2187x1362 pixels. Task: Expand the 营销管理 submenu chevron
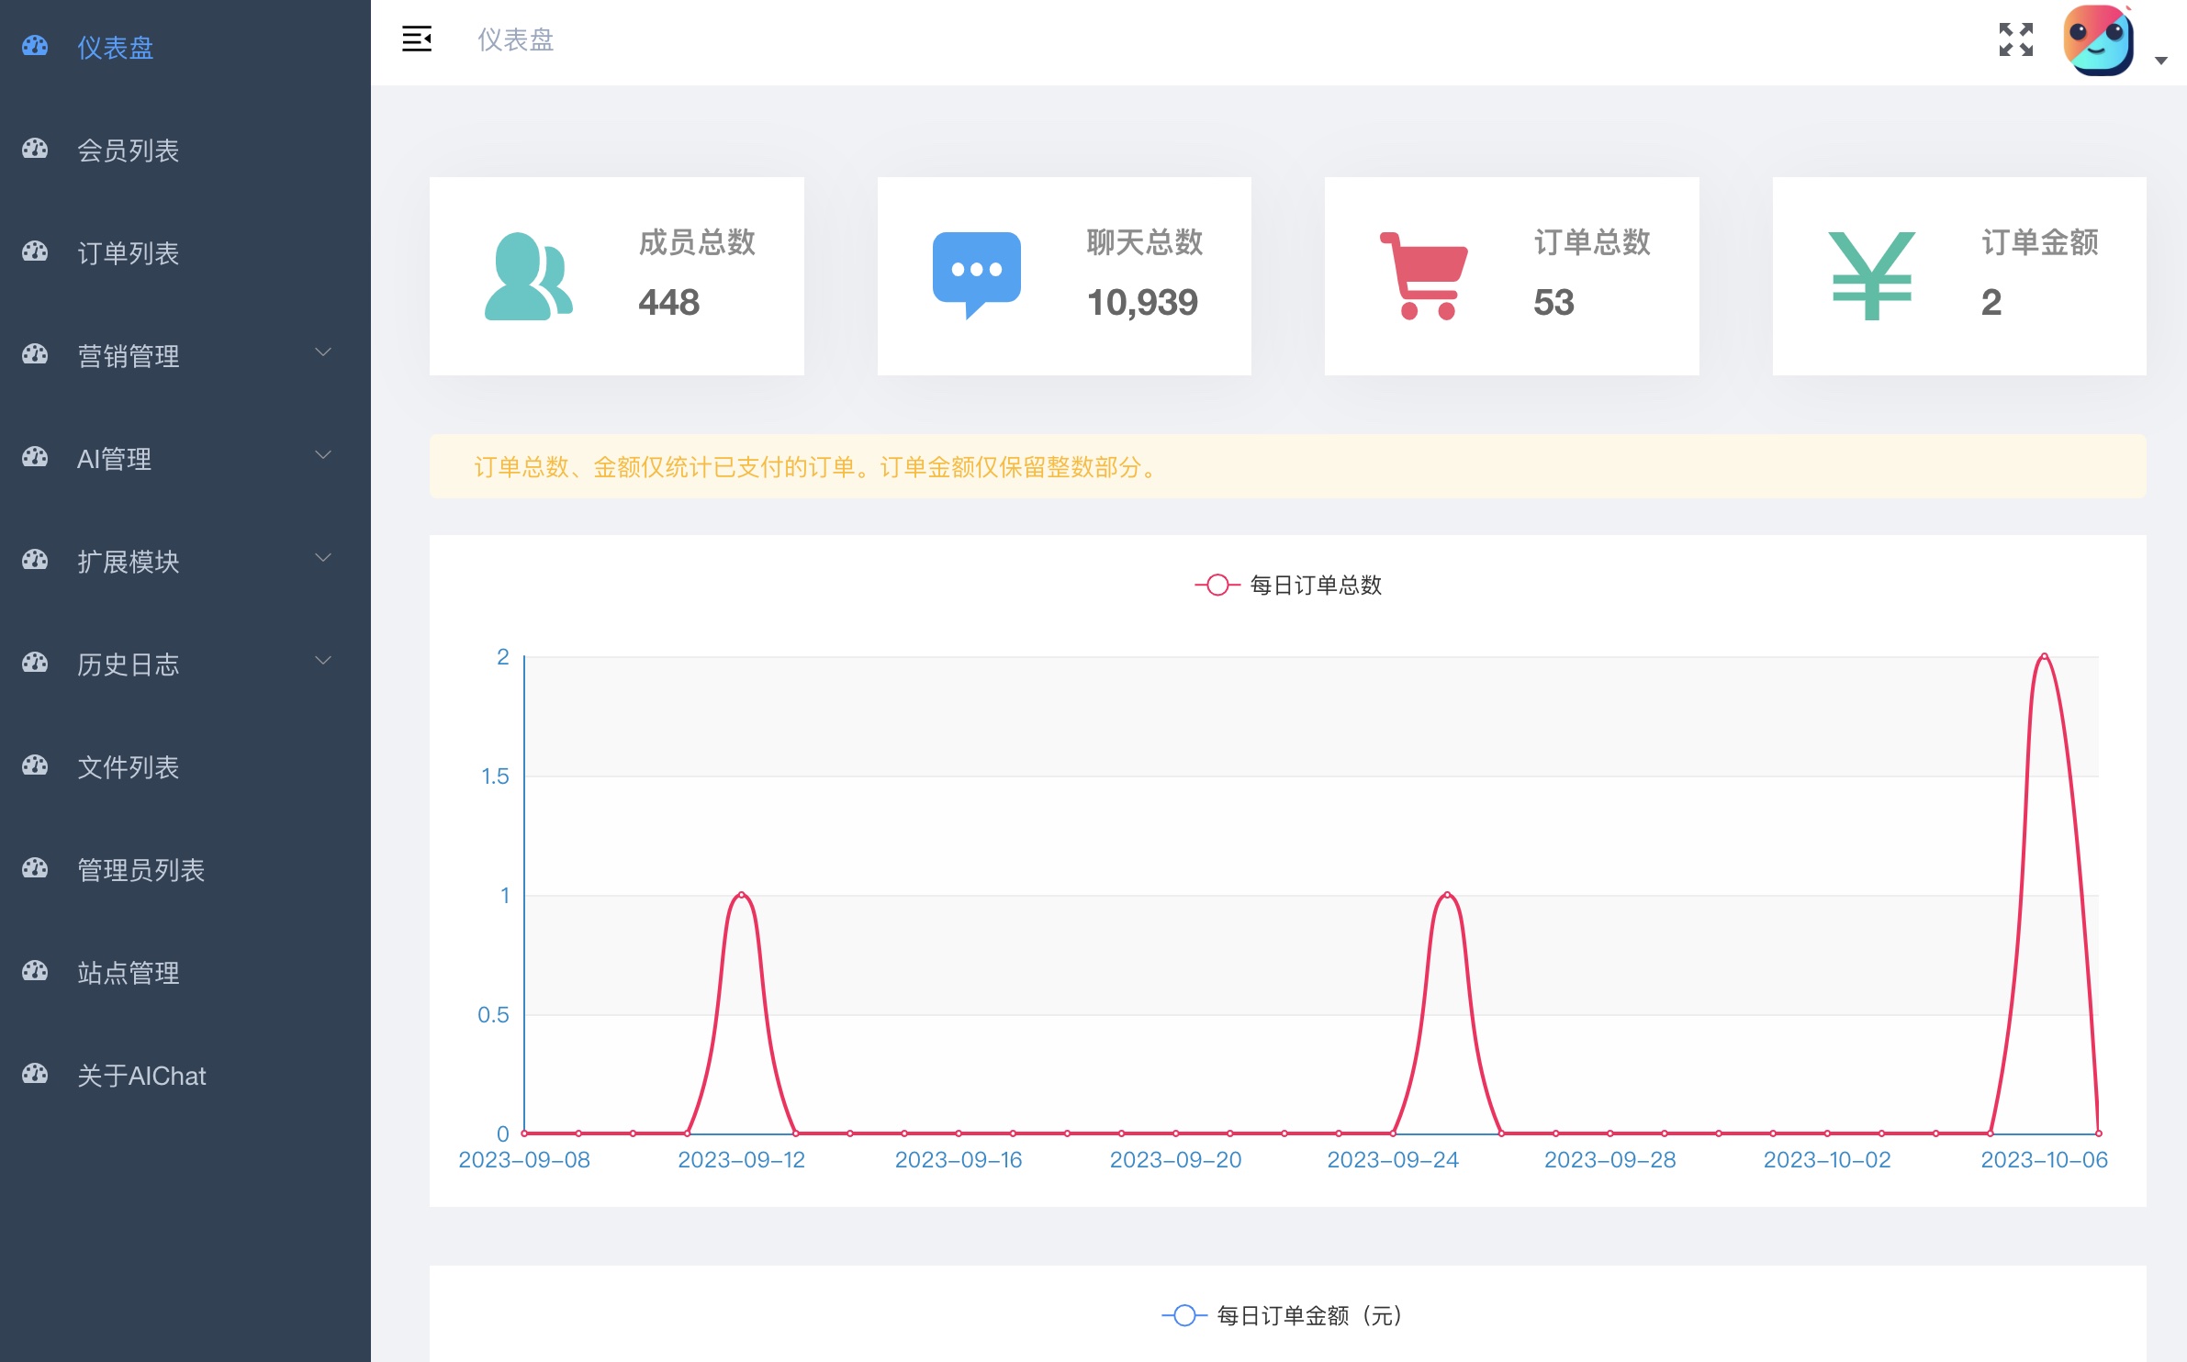[x=323, y=352]
